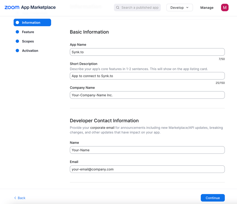This screenshot has width=237, height=204.
Task: Open the Manage menu
Action: point(207,8)
